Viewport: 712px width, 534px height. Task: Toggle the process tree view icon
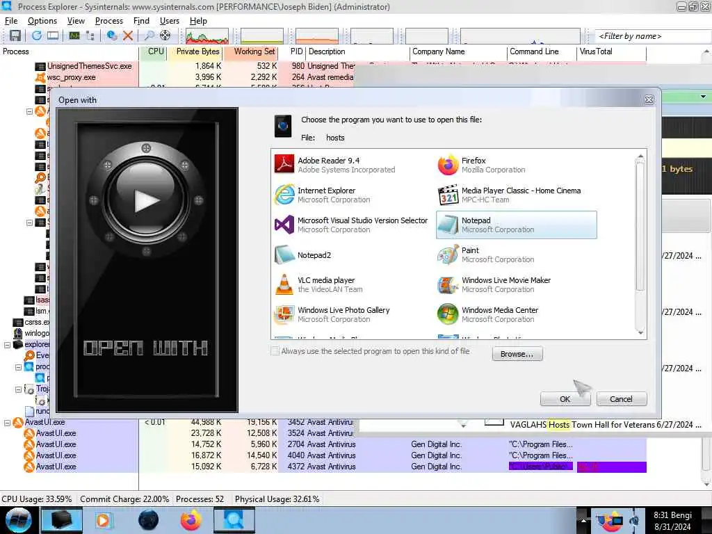click(x=90, y=35)
